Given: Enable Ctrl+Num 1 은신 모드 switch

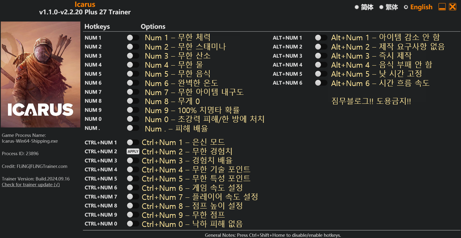Looking at the screenshot, I should (x=133, y=142).
